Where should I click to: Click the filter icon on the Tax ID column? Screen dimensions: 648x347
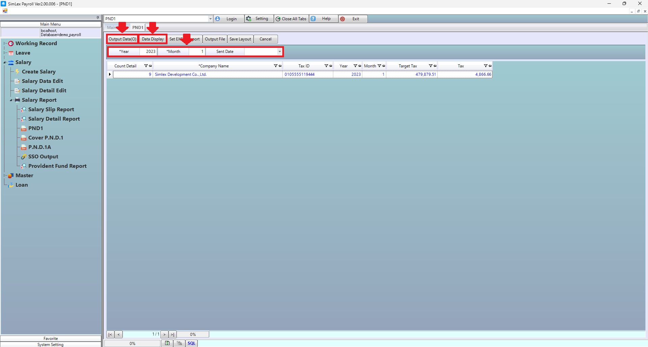(x=326, y=66)
